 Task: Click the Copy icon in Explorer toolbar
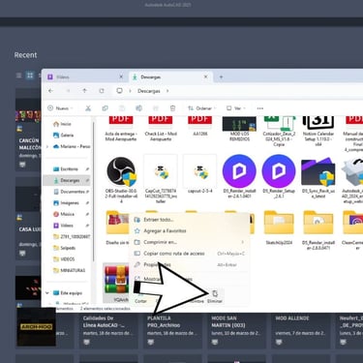click(106, 108)
